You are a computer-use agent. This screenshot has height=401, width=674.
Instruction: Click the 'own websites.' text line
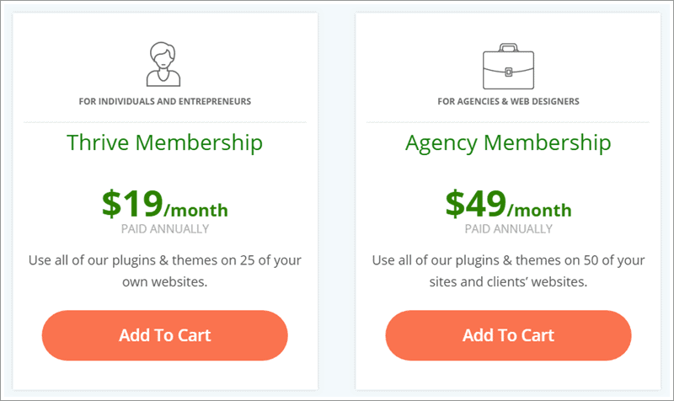[x=164, y=282]
